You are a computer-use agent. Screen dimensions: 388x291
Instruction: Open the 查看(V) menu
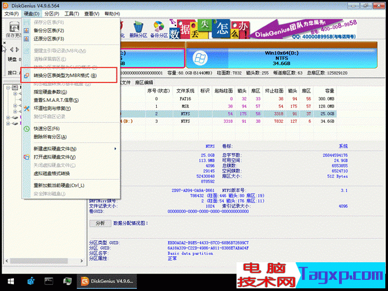[92, 14]
